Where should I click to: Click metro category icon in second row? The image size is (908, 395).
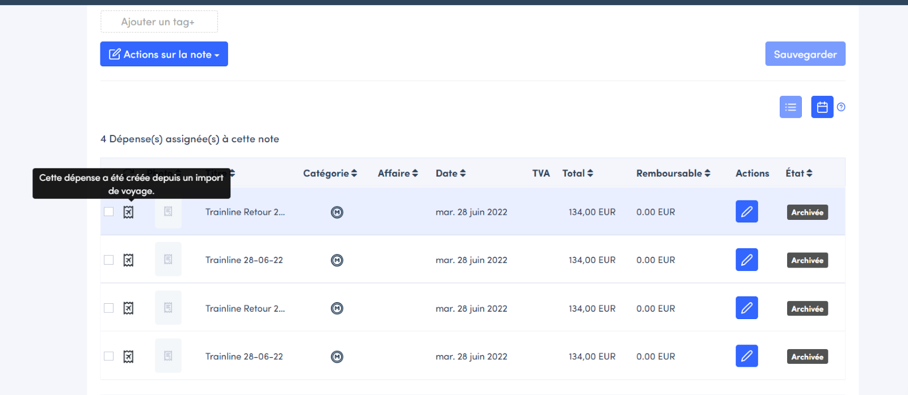pos(337,260)
